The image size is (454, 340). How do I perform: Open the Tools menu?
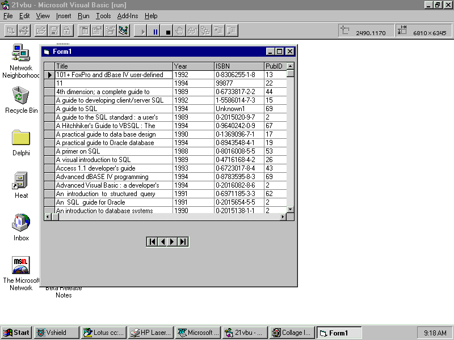tap(103, 16)
